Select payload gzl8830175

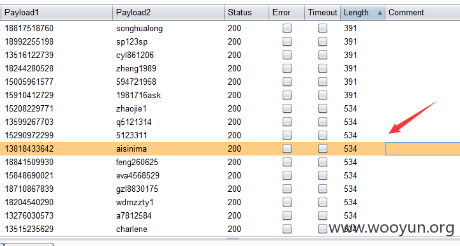point(137,189)
